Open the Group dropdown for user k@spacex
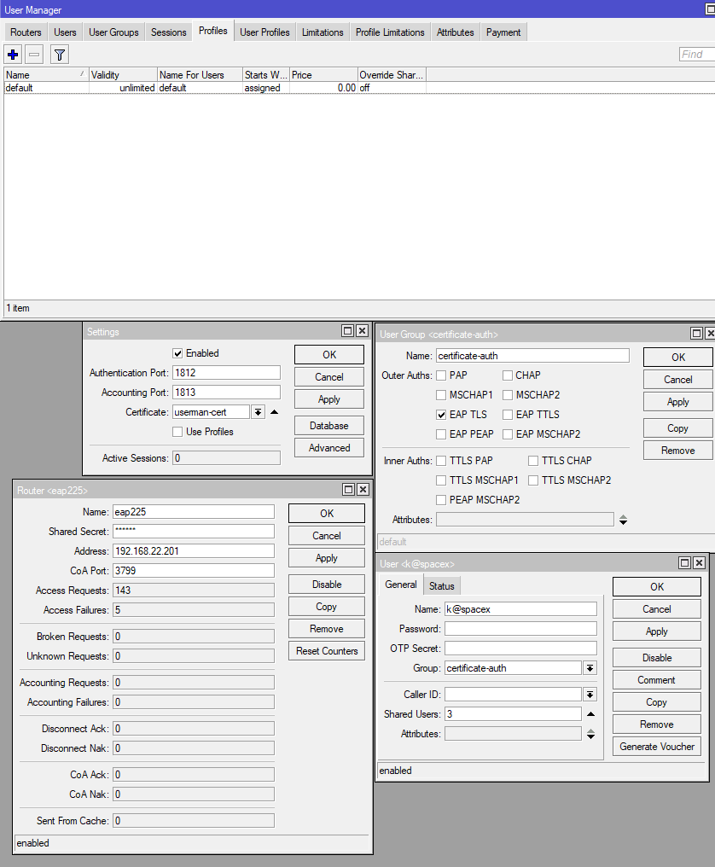Screen dimensions: 715x867 pos(590,668)
